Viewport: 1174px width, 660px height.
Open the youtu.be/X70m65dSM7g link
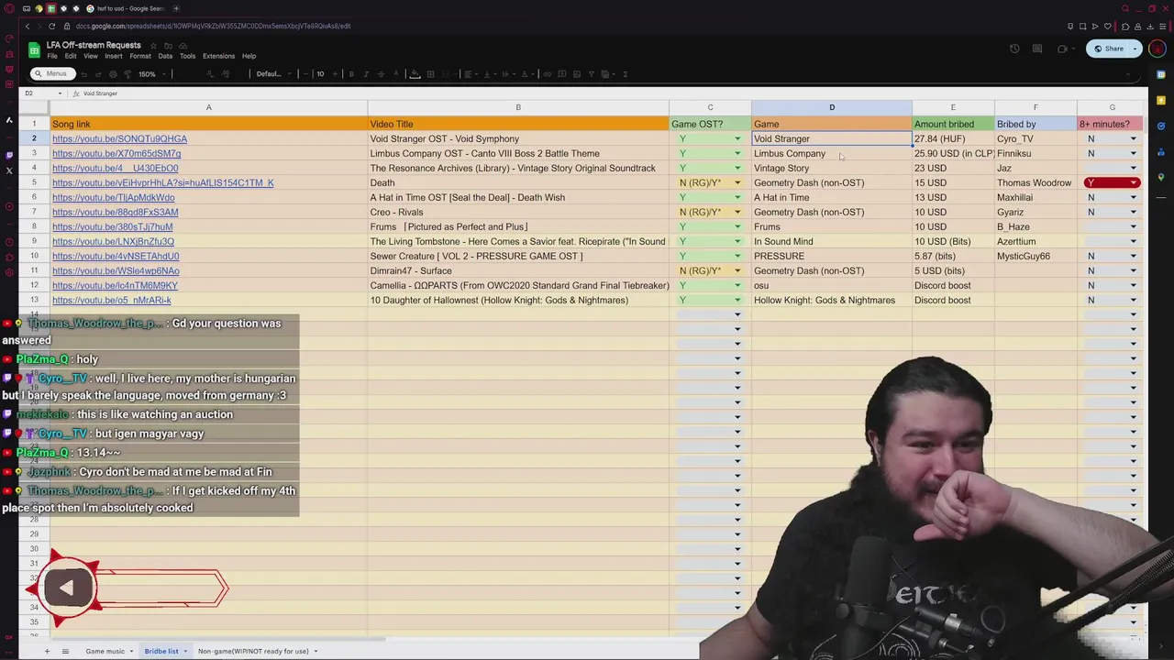pyautogui.click(x=116, y=154)
